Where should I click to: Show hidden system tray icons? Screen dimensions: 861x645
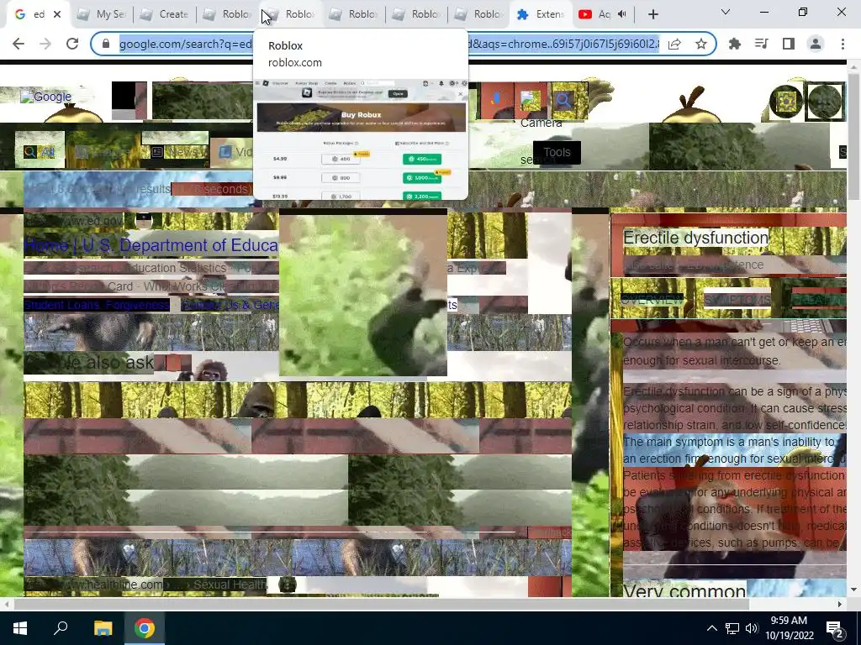(711, 628)
